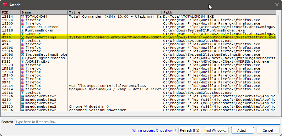Click the svchost icon in PID 8956 row
Screen dimensions: 282x136
pyautogui.click(x=23, y=41)
